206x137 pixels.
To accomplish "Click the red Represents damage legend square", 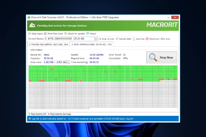I will [x=49, y=114].
